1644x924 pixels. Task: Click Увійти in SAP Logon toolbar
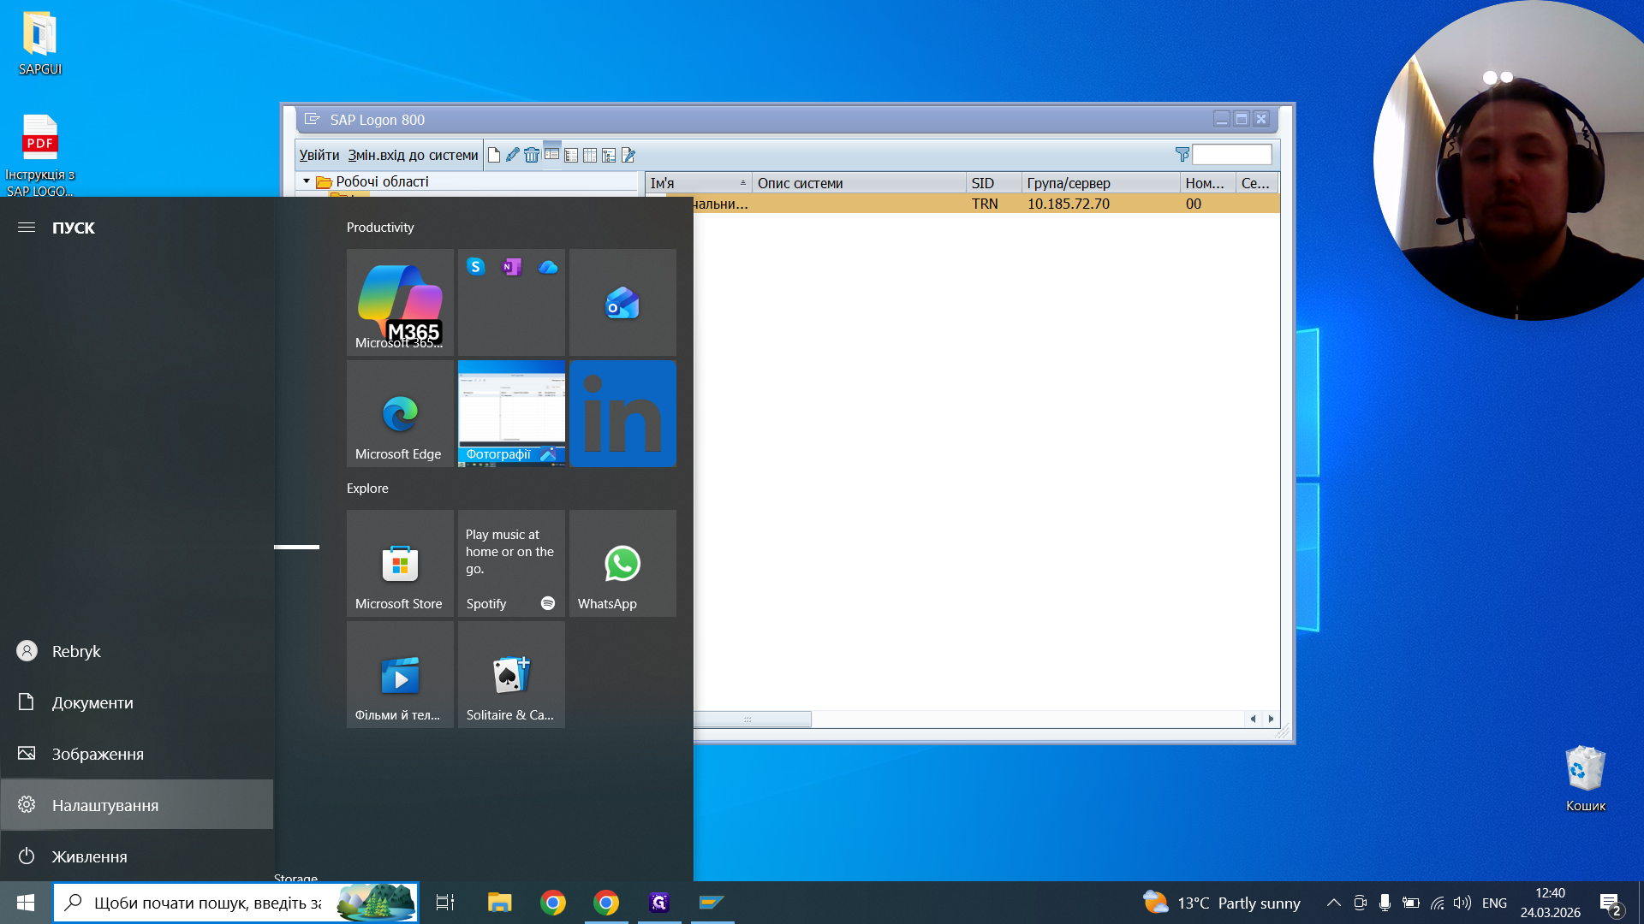319,155
